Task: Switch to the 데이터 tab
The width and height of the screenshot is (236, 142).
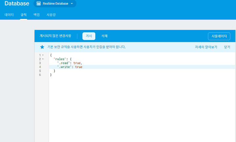Action: point(9,15)
